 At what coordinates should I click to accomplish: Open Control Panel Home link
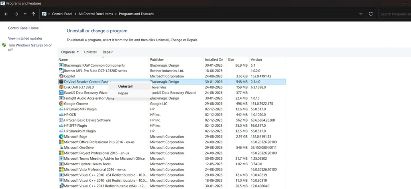(x=23, y=28)
